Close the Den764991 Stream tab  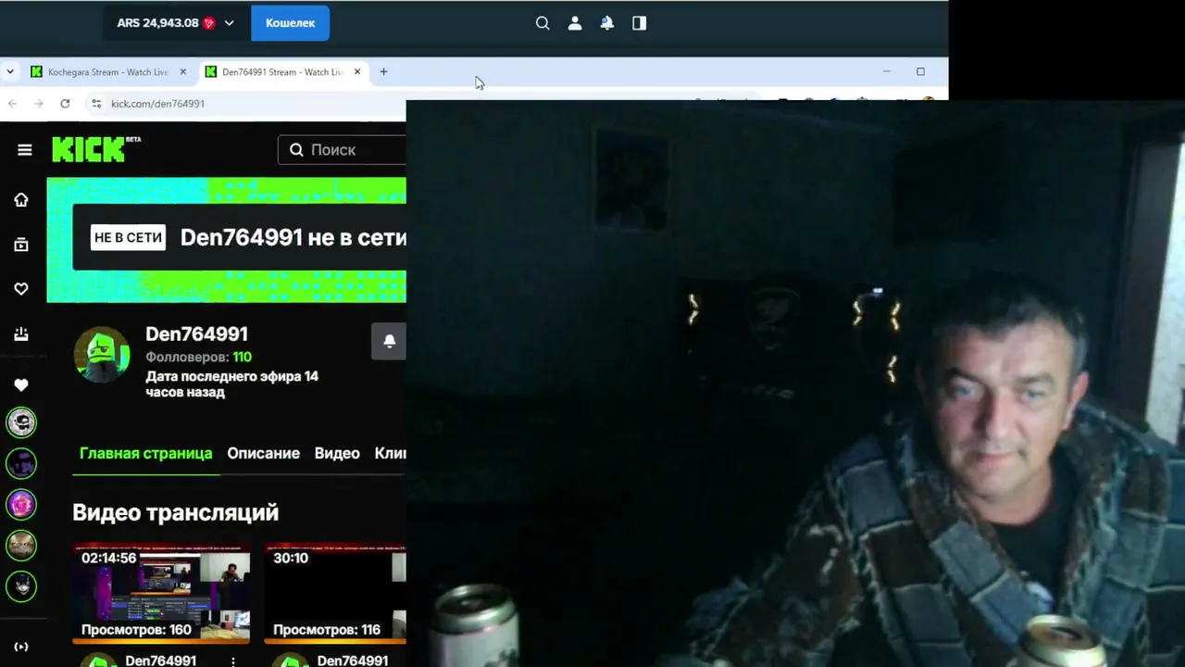[x=357, y=72]
